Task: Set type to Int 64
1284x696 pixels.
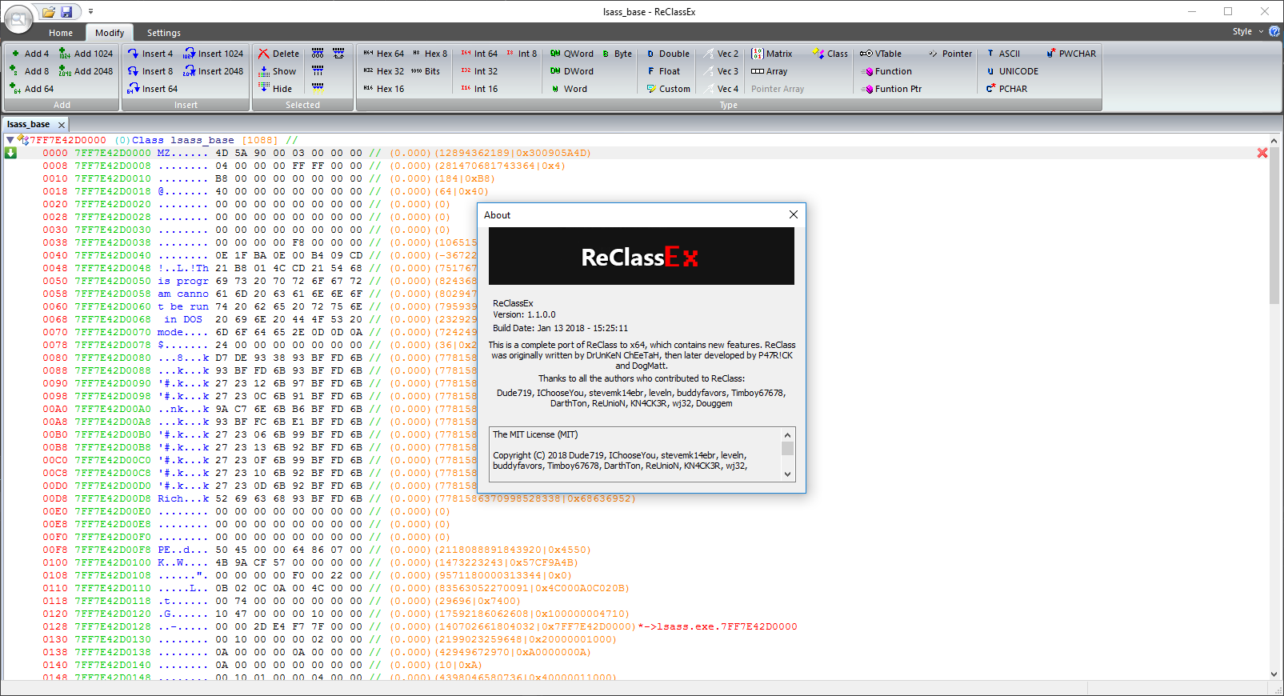Action: pos(480,54)
